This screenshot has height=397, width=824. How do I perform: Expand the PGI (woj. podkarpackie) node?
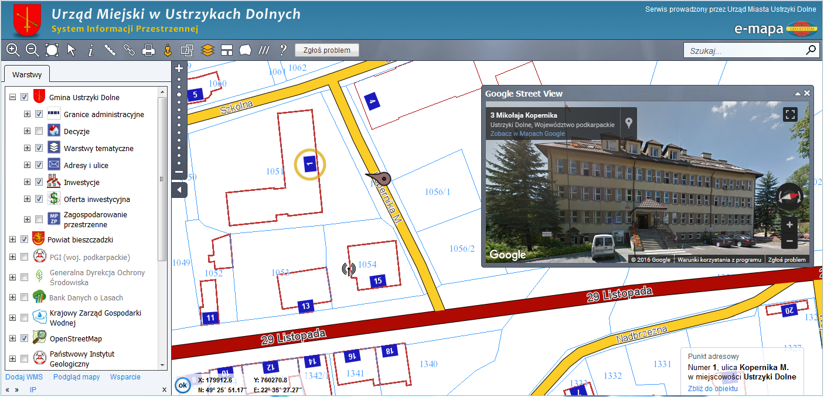[x=12, y=257]
